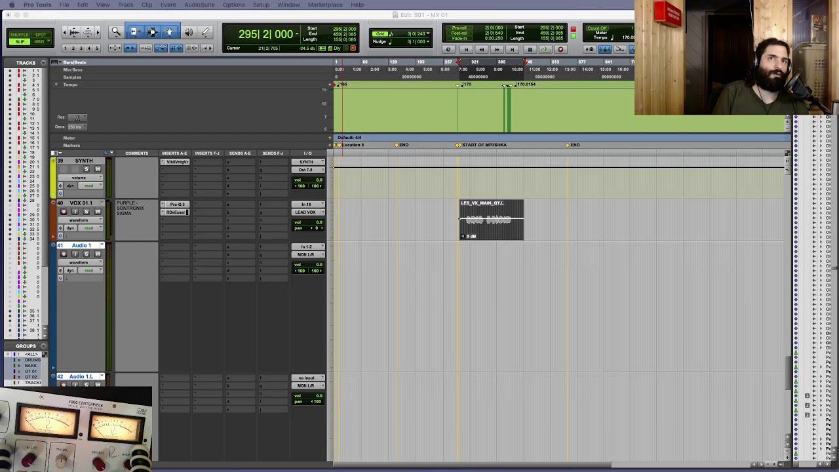Select the Scrubber speaker tool
This screenshot has width=839, height=472.
[188, 31]
